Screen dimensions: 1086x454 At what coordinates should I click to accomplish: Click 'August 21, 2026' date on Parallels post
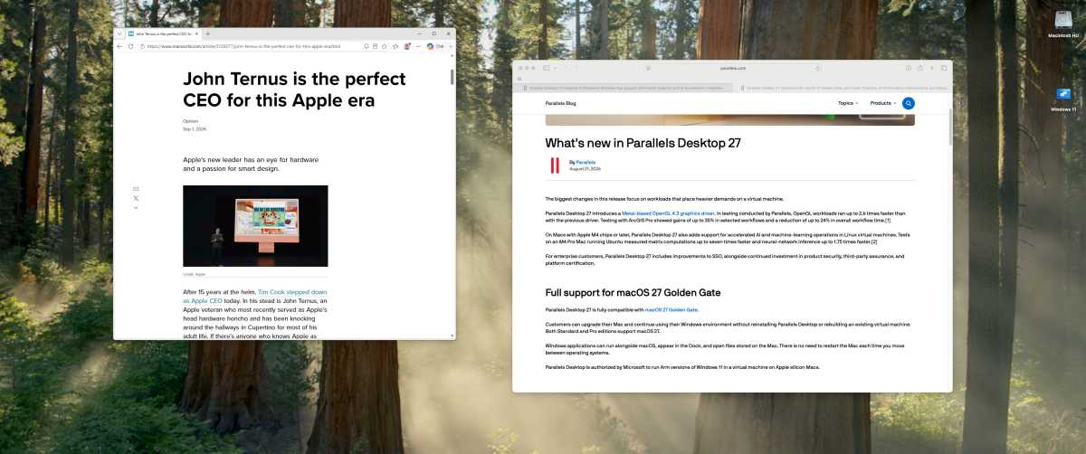coord(585,169)
